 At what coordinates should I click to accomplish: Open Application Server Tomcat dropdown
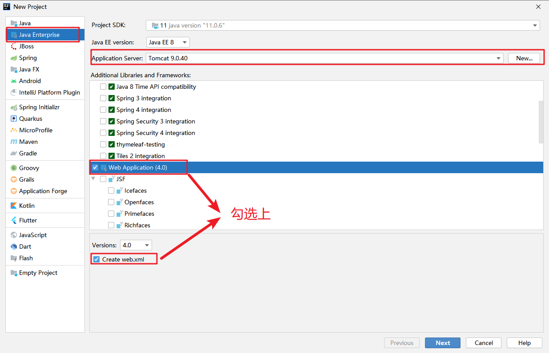pyautogui.click(x=325, y=58)
